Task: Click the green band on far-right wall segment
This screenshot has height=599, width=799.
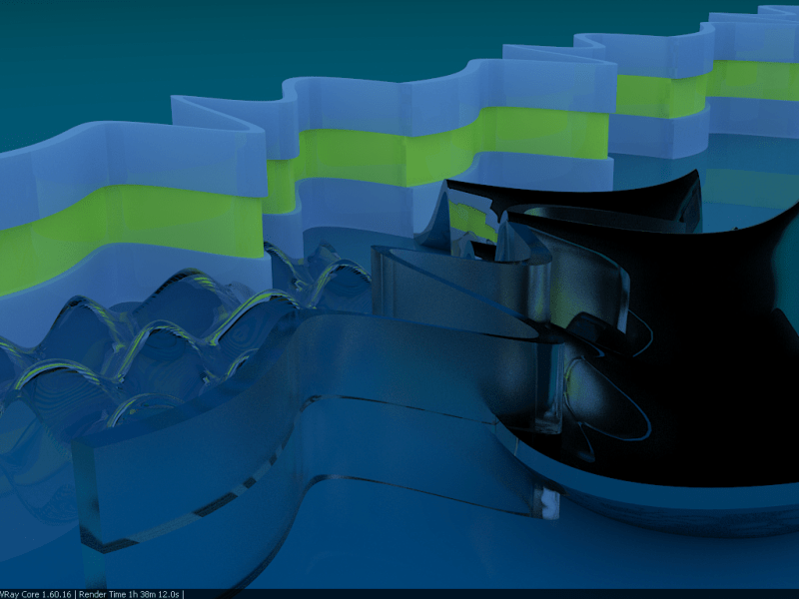Action: tap(754, 80)
